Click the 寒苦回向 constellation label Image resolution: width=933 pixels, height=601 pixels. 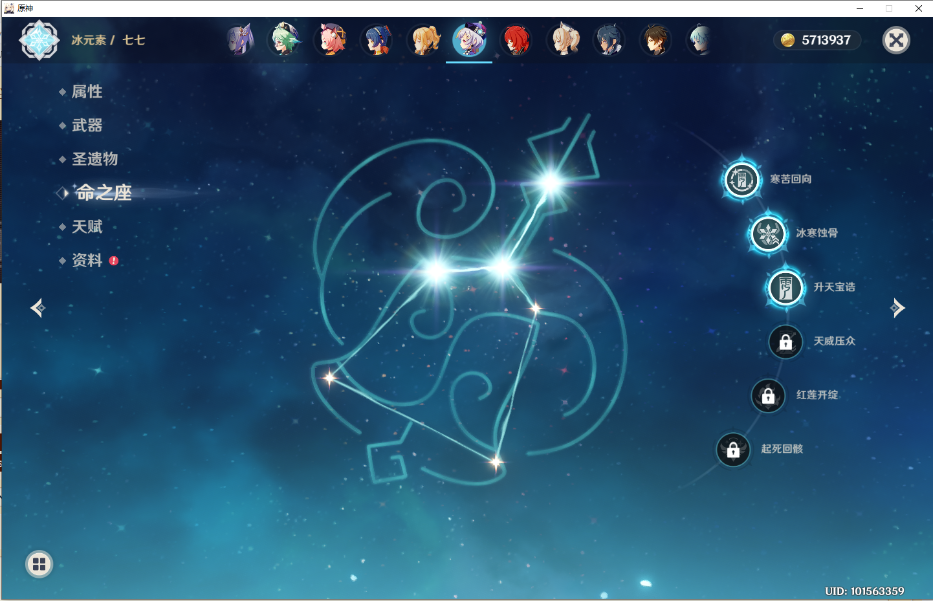pyautogui.click(x=791, y=179)
